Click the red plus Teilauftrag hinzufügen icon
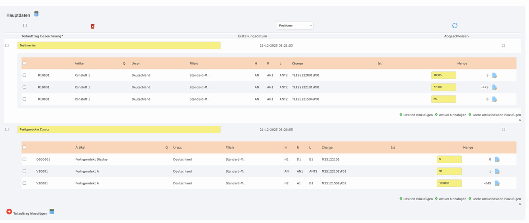 point(9,212)
